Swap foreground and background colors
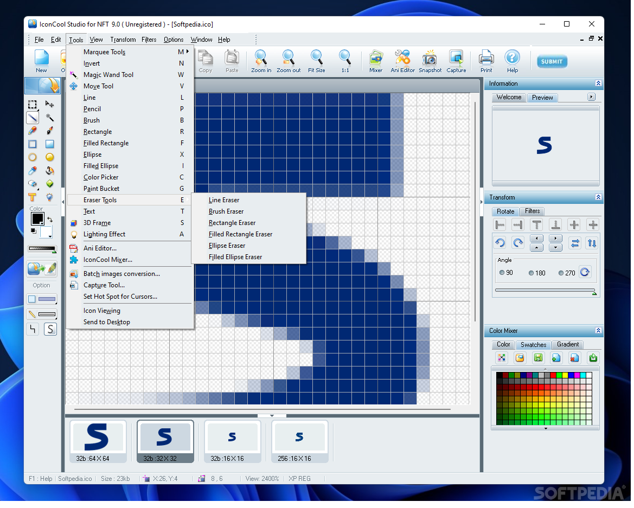Viewport: 634px width, 508px height. 50,220
